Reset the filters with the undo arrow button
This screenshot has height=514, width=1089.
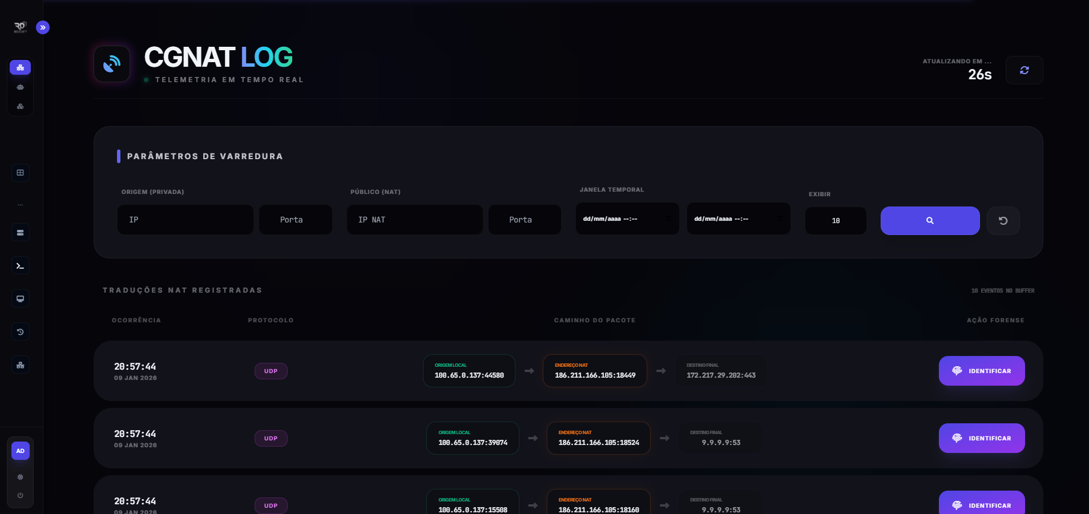tap(1003, 221)
